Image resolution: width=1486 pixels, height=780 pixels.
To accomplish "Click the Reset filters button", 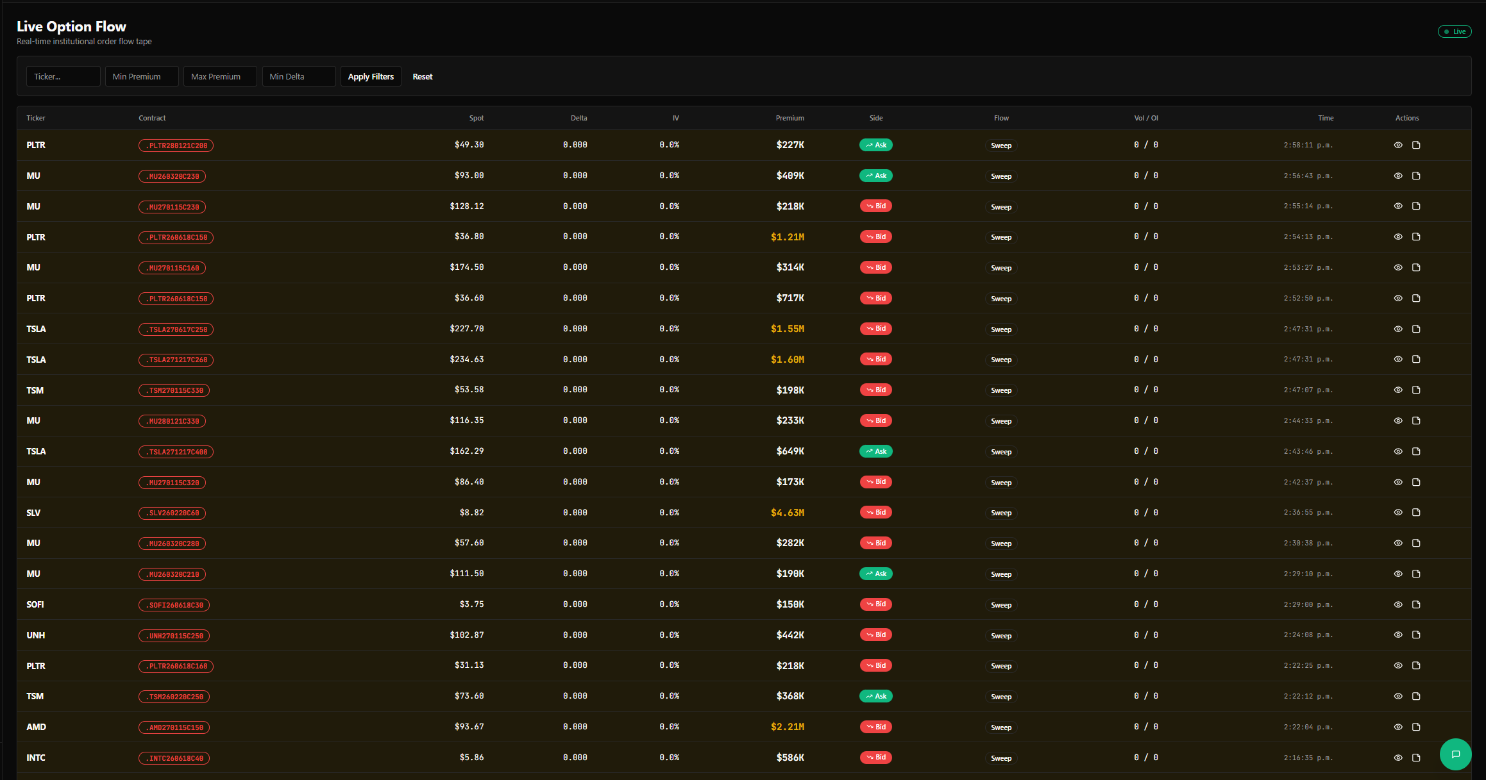I will [x=422, y=76].
